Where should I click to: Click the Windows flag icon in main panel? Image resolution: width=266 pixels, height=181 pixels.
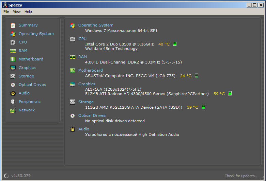pos(73,25)
